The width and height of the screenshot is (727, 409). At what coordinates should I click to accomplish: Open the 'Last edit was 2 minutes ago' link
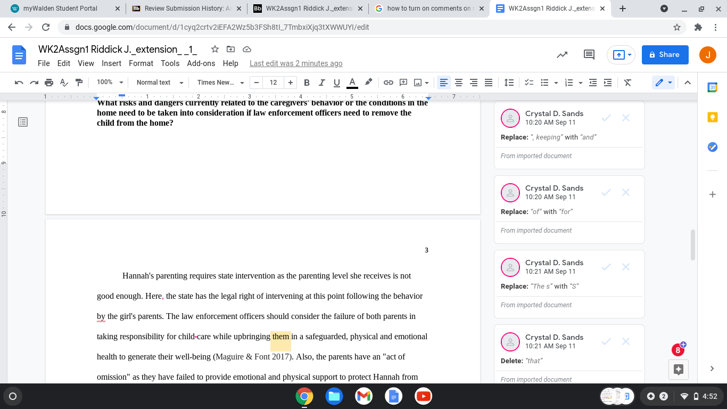click(x=296, y=63)
